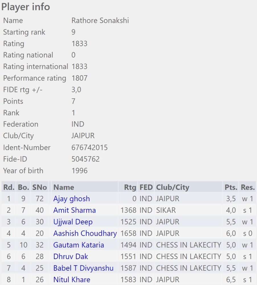The image size is (257, 285).
Task: Click the Name column header
Action: [x=64, y=187]
